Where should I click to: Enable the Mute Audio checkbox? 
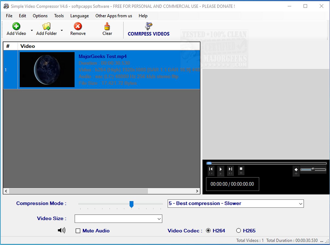tap(78, 231)
